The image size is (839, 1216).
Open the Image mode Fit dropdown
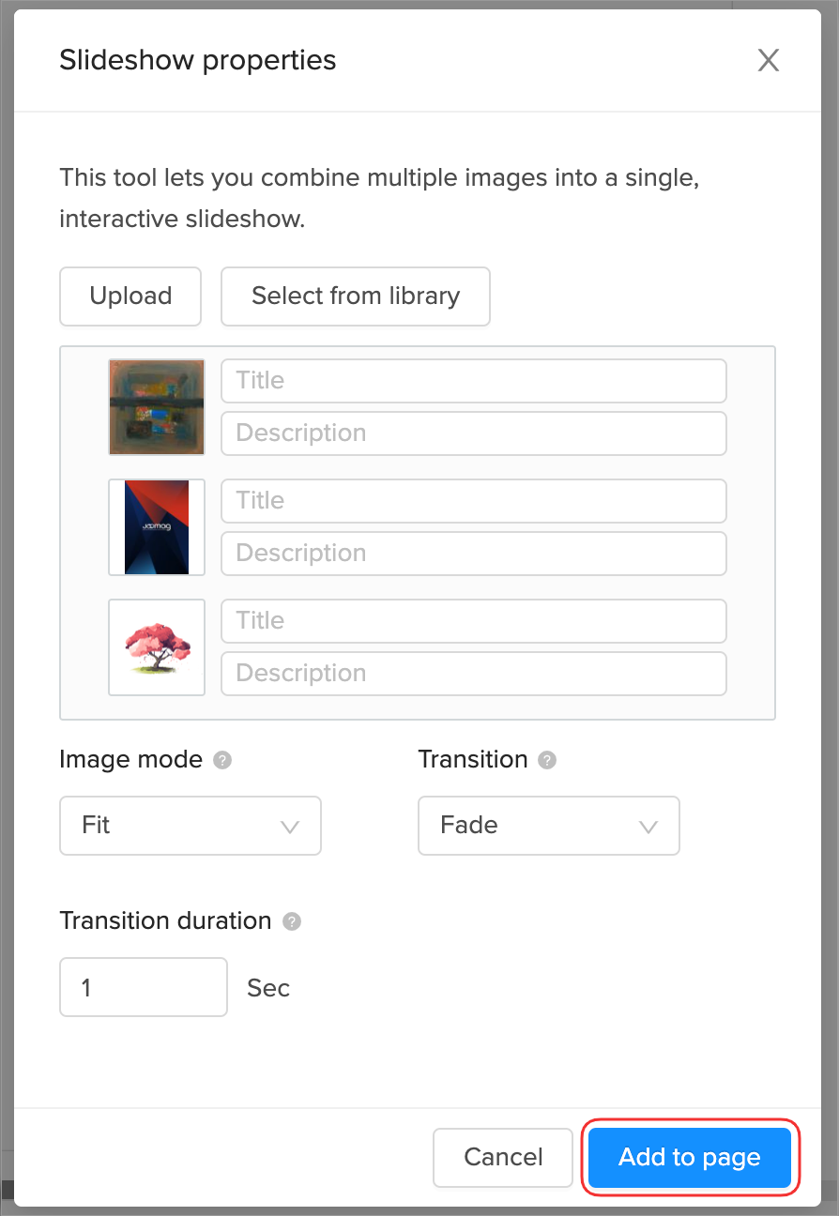tap(191, 826)
